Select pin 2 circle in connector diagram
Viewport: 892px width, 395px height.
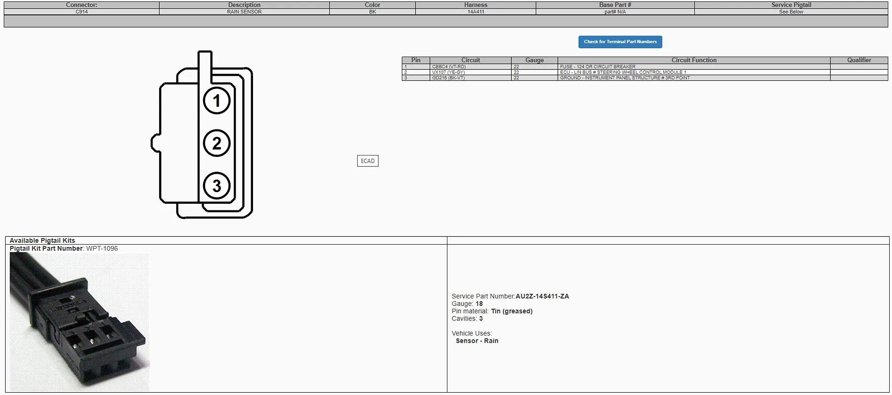216,143
